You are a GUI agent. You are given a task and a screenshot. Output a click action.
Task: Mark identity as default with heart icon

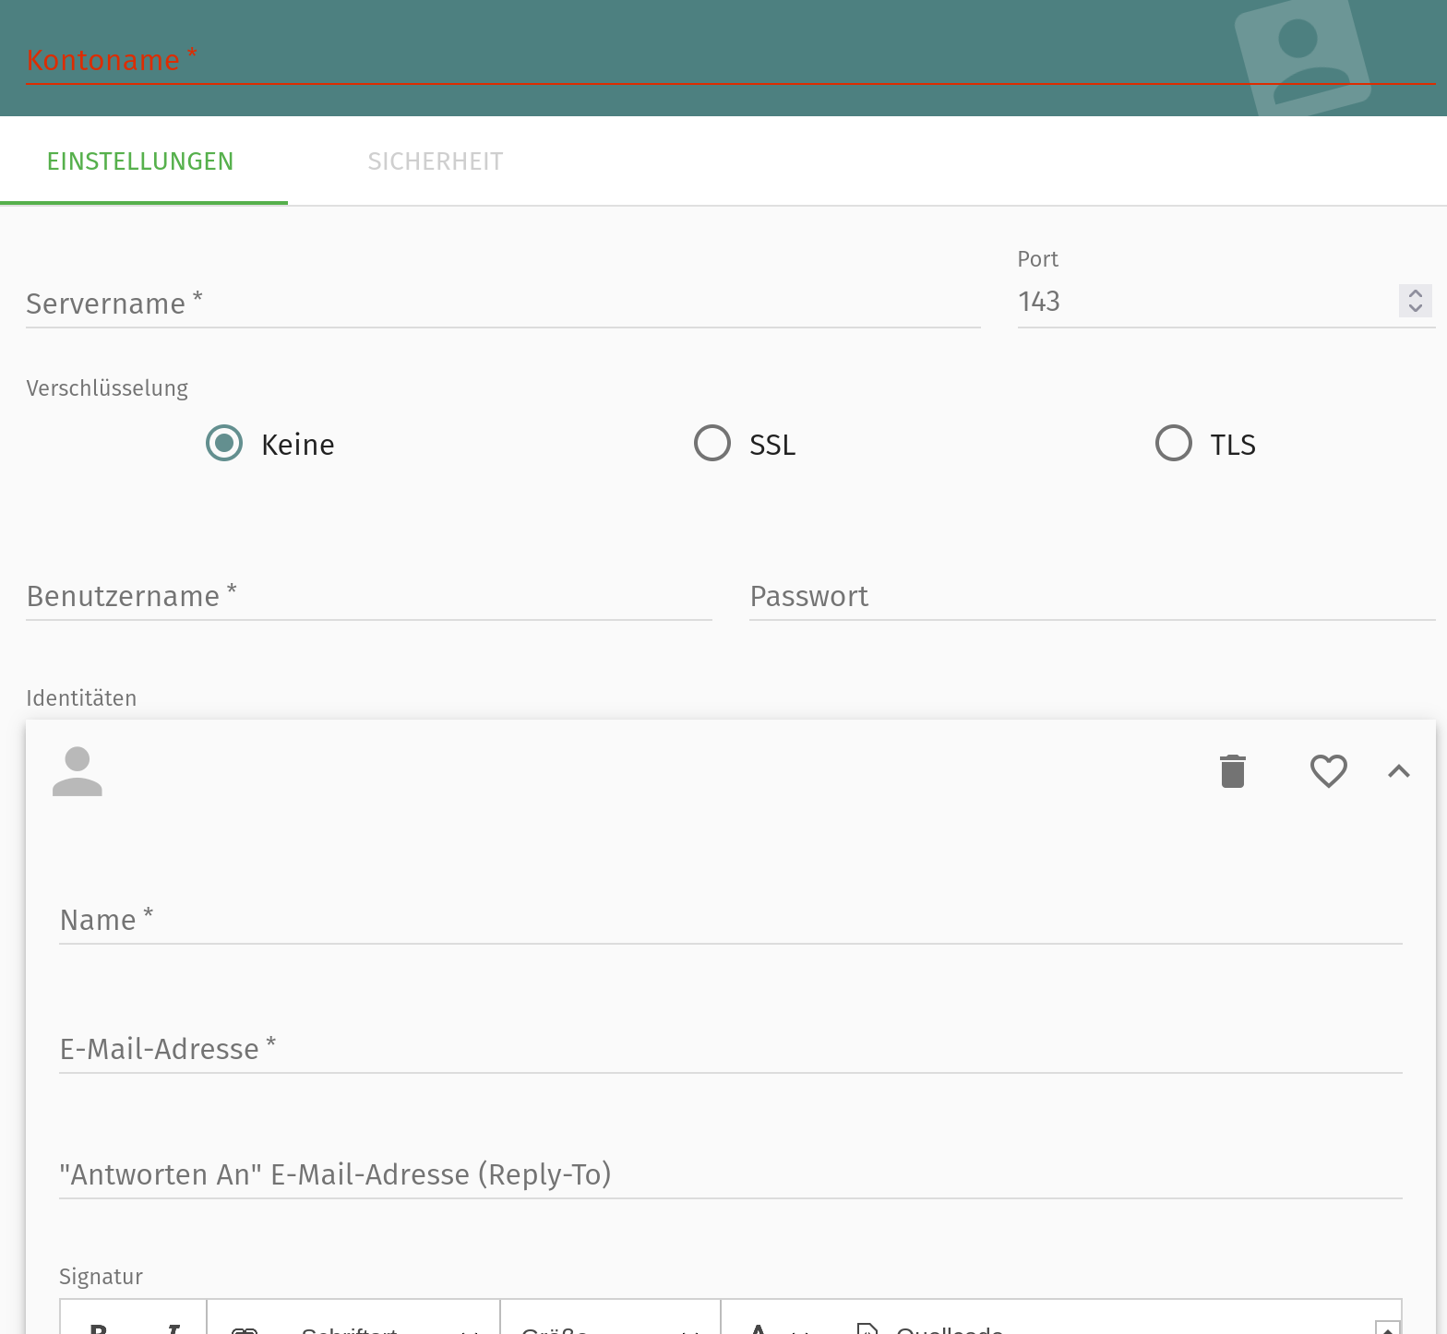1329,771
